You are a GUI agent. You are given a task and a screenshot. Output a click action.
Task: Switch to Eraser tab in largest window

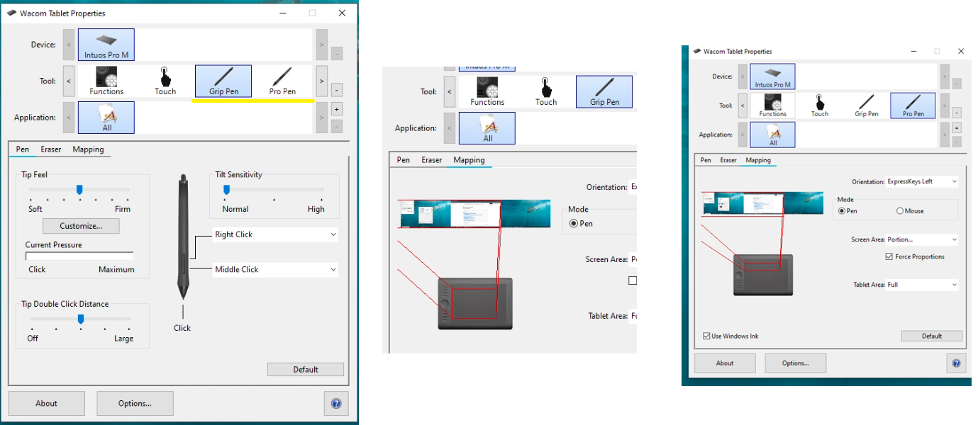(51, 149)
